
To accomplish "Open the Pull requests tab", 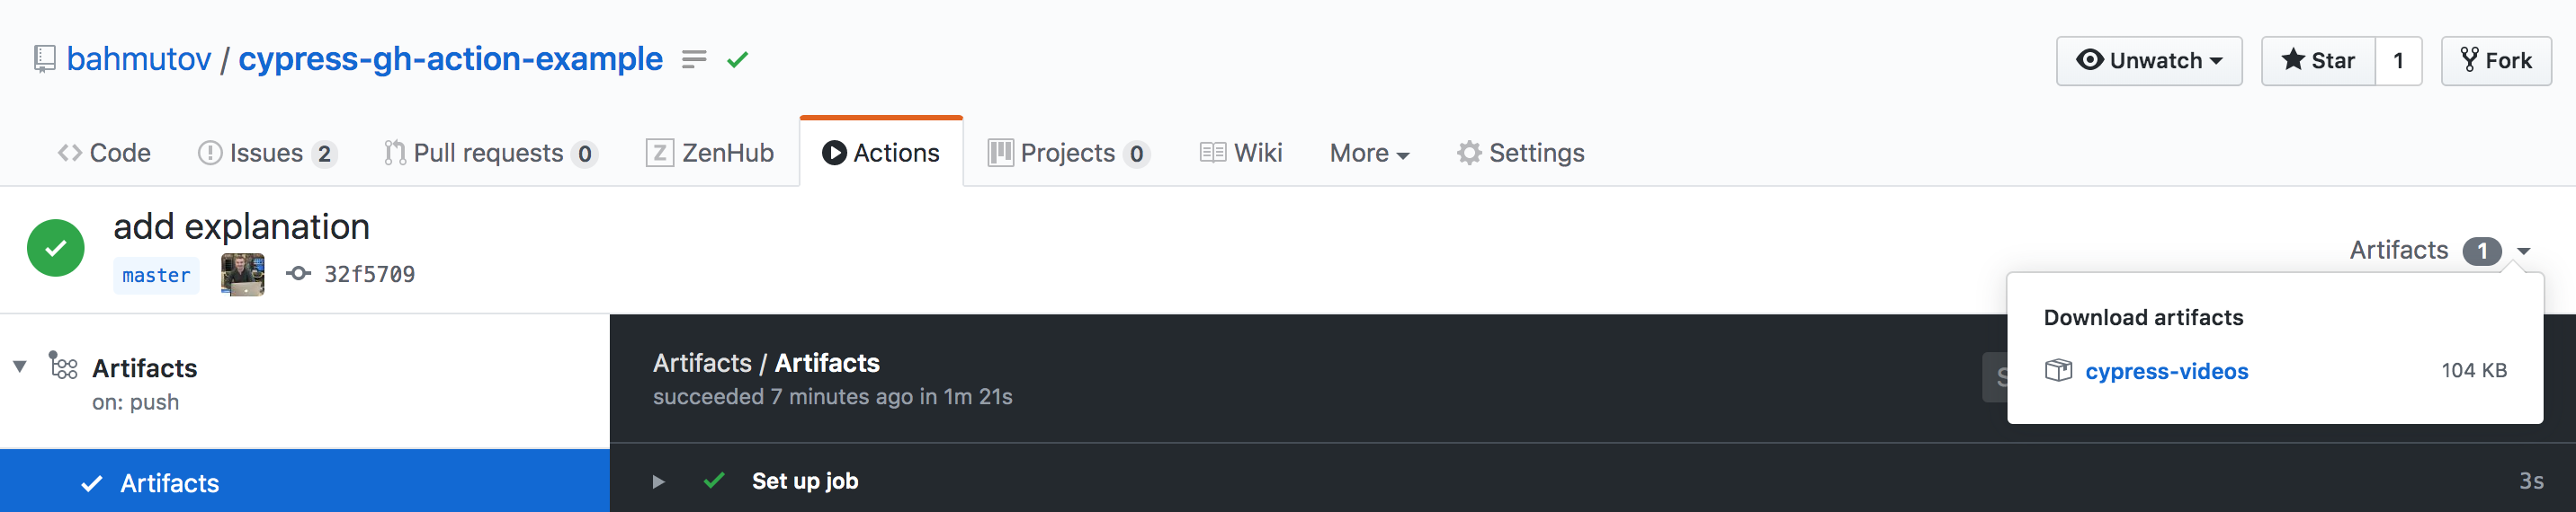I will 491,153.
